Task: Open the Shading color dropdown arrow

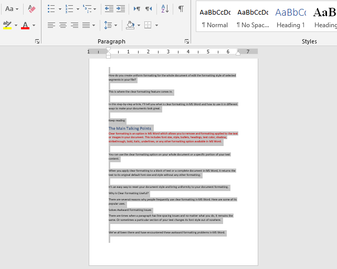Action: (x=139, y=25)
